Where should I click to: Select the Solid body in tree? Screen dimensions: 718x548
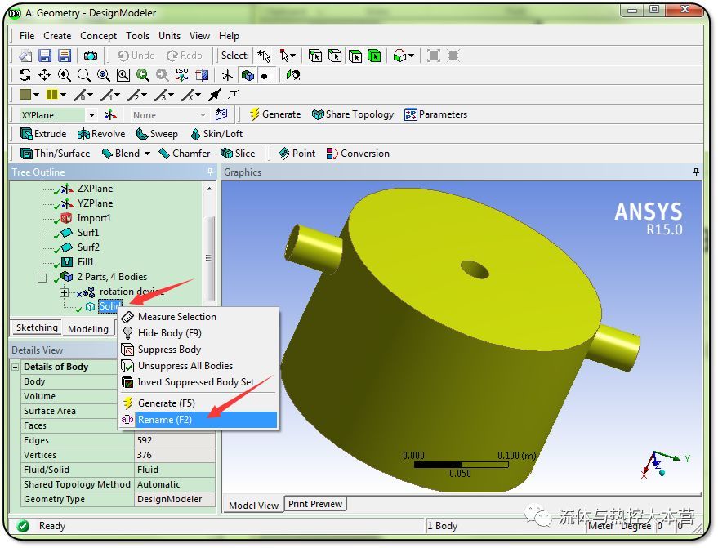click(x=110, y=306)
